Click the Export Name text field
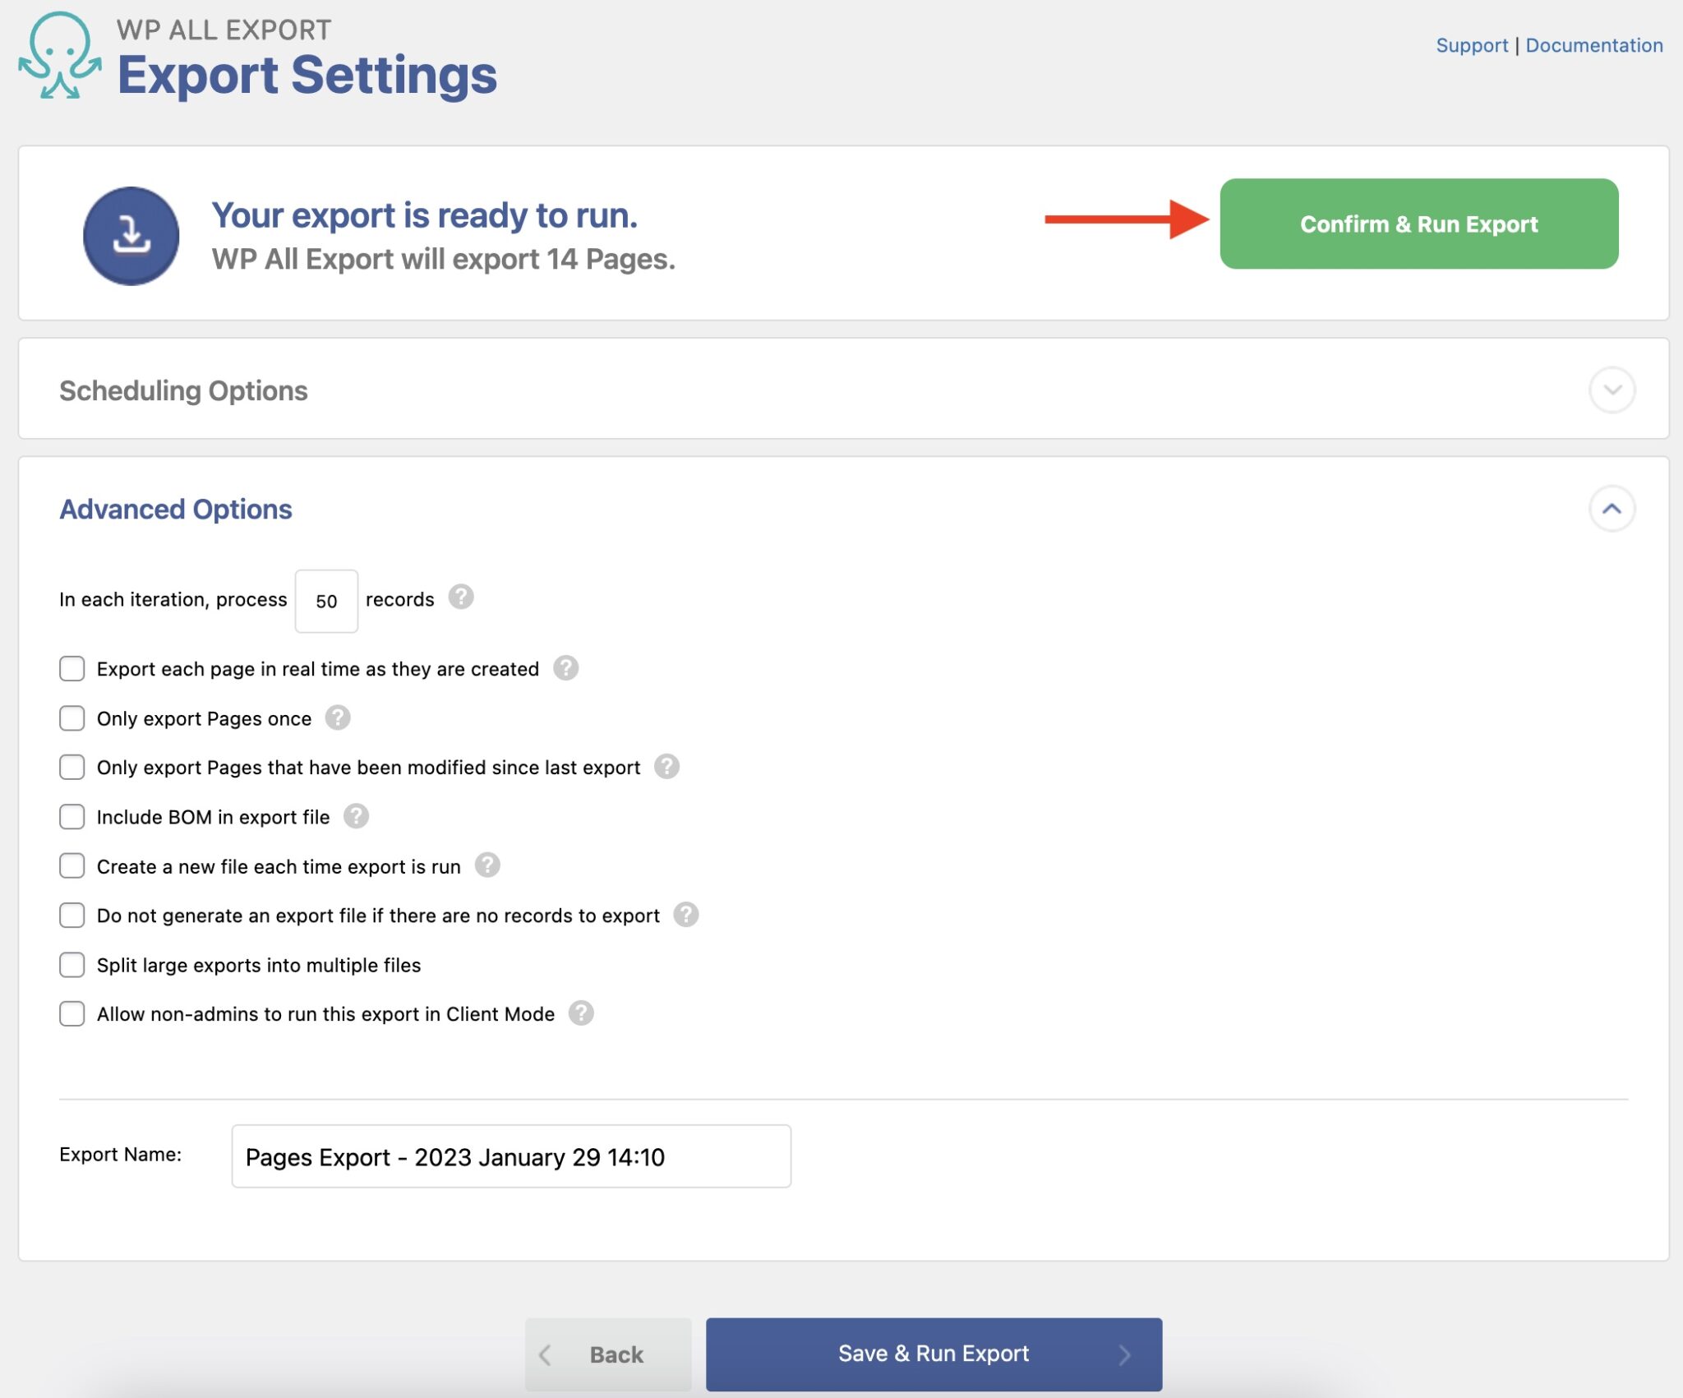This screenshot has height=1398, width=1683. (511, 1157)
